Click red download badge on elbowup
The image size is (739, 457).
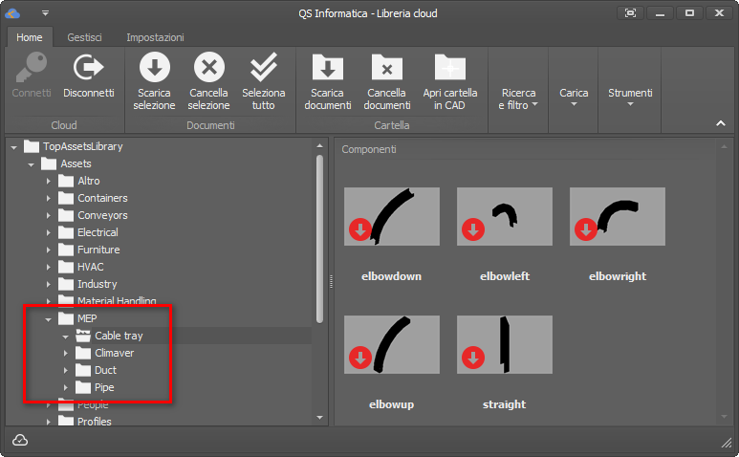360,358
